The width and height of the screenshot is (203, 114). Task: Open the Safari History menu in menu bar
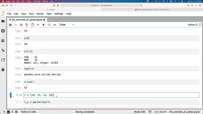(29, 1)
